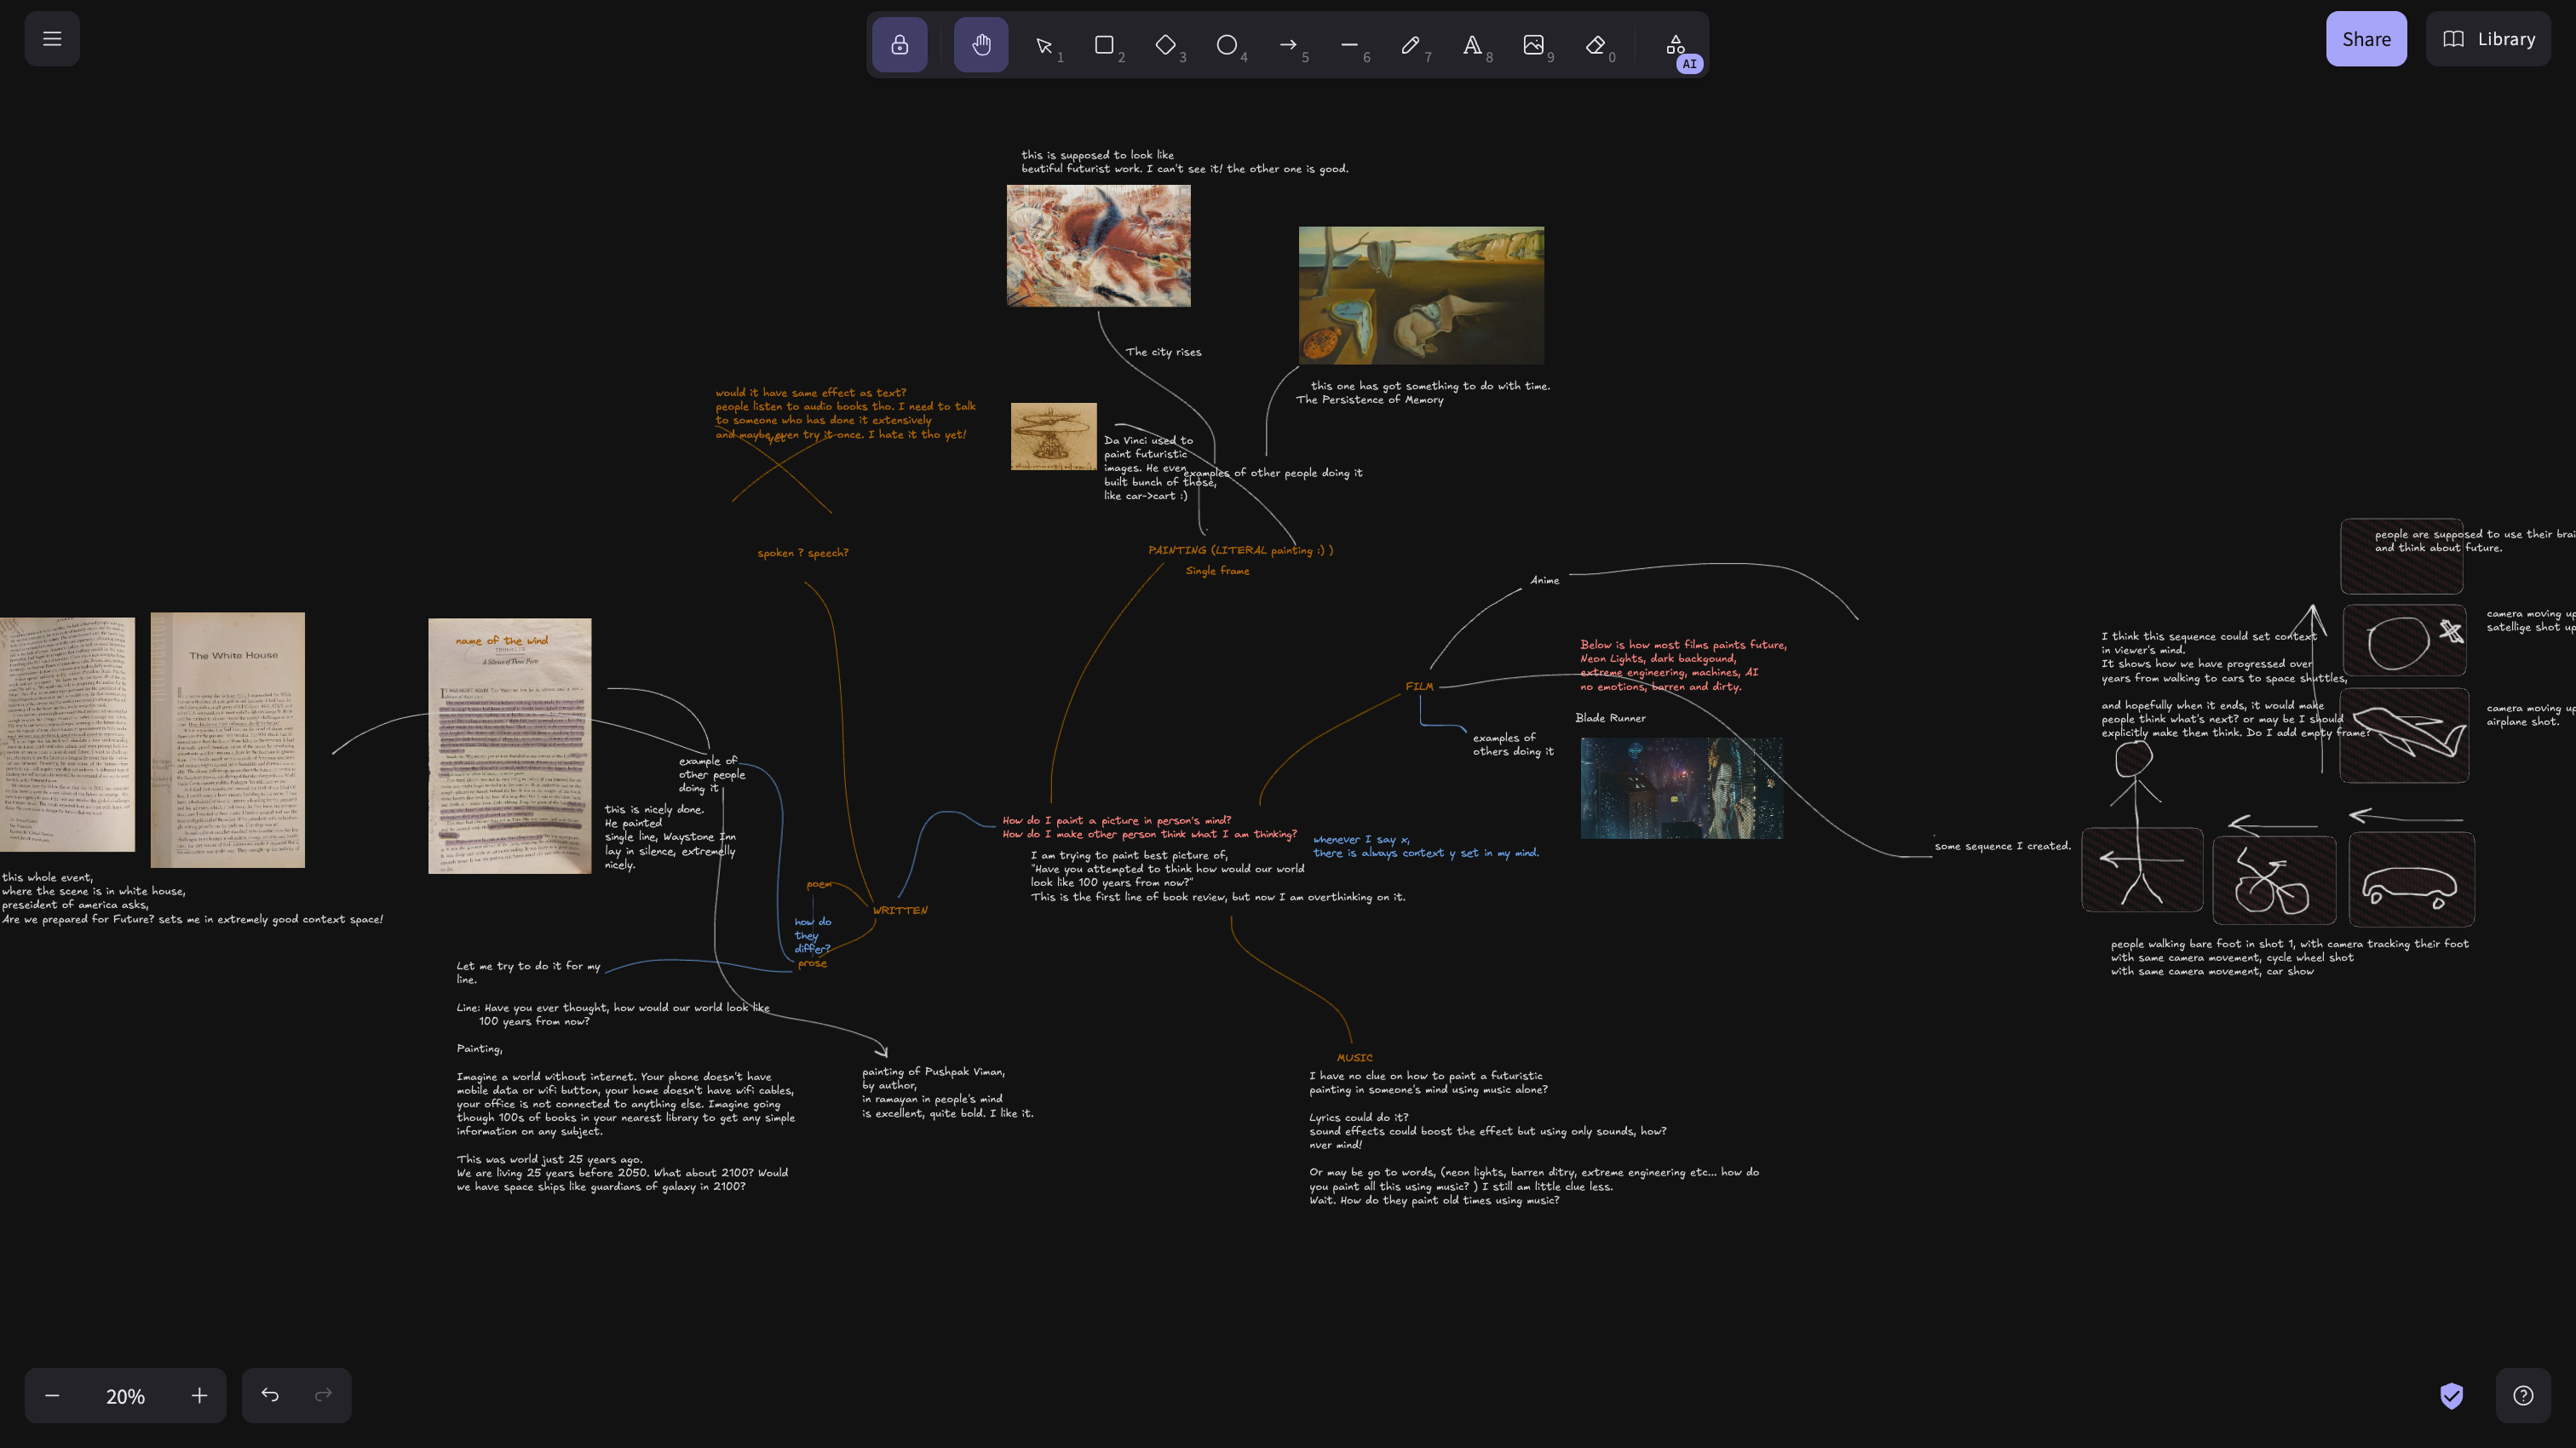Select the Ellipse shape tool
This screenshot has width=2576, height=1448.
[x=1226, y=45]
